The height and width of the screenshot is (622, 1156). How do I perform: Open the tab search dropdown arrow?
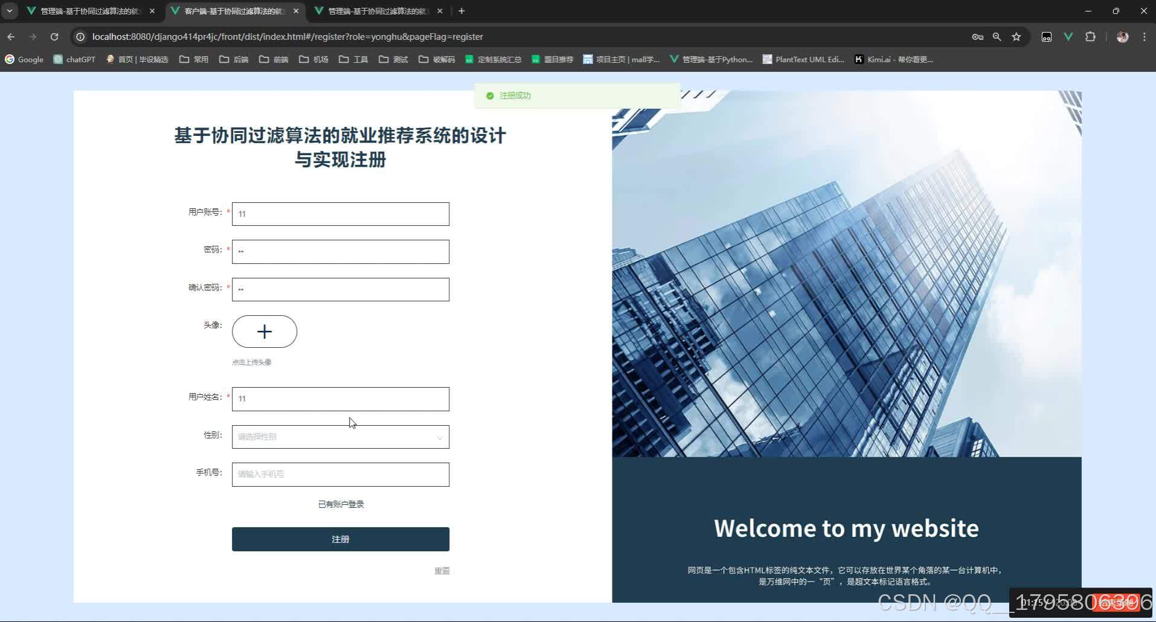(x=10, y=11)
